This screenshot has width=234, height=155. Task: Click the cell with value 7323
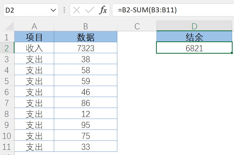click(x=85, y=48)
